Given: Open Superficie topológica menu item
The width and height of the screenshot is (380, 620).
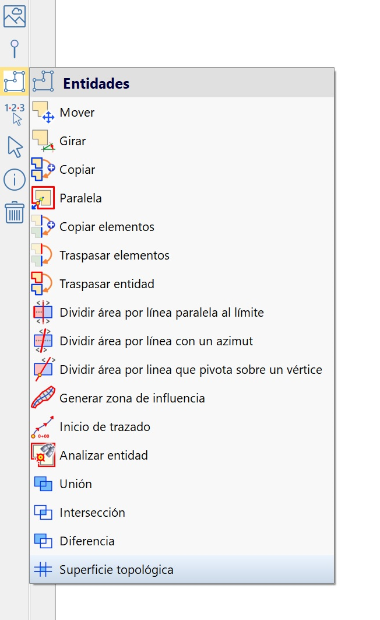Looking at the screenshot, I should (x=116, y=570).
